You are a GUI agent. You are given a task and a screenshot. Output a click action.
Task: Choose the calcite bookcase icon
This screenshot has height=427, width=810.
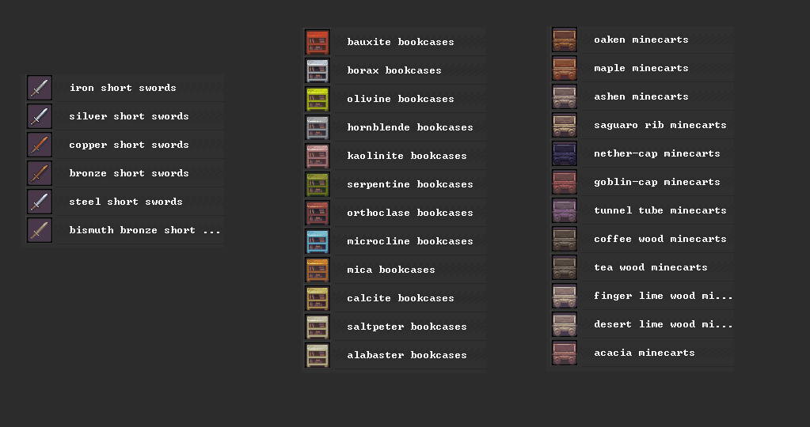pos(318,297)
